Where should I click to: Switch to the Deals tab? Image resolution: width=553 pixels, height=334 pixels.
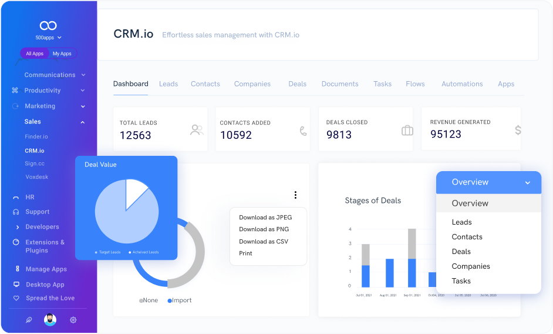coord(297,83)
